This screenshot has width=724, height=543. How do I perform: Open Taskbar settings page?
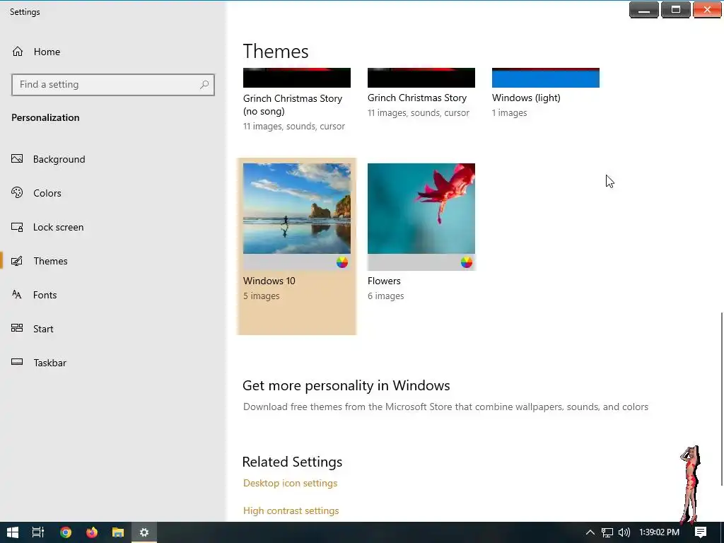point(49,363)
